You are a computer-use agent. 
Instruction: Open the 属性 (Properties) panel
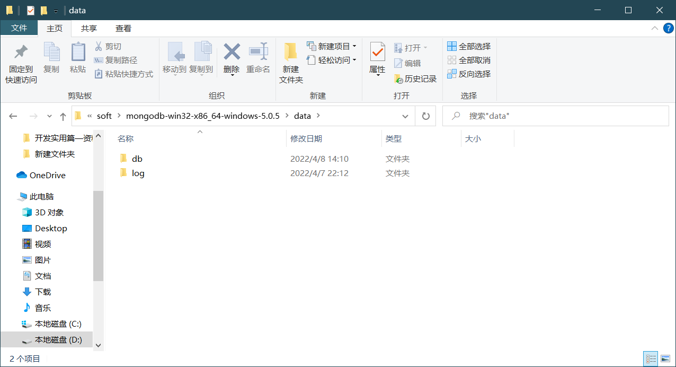point(377,60)
